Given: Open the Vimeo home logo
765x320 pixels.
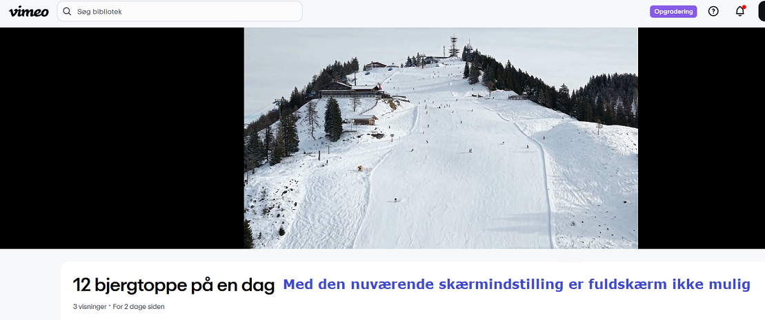Looking at the screenshot, I should [29, 11].
